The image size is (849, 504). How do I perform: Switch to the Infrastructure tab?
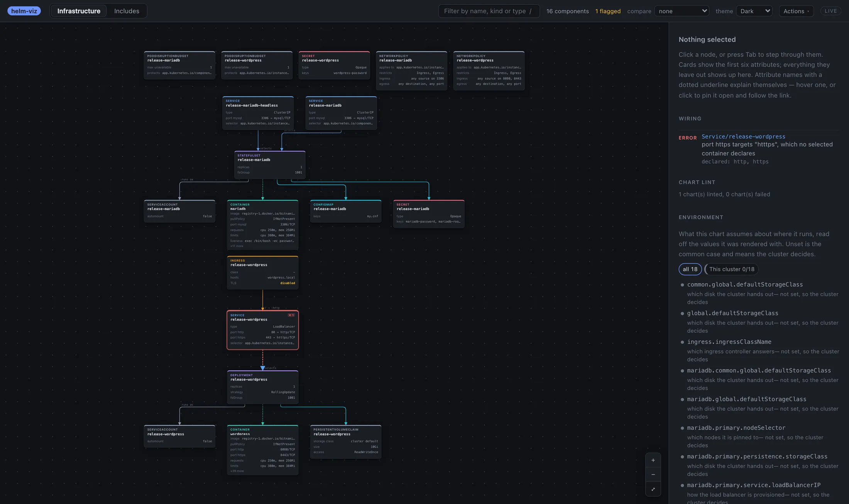pyautogui.click(x=79, y=11)
